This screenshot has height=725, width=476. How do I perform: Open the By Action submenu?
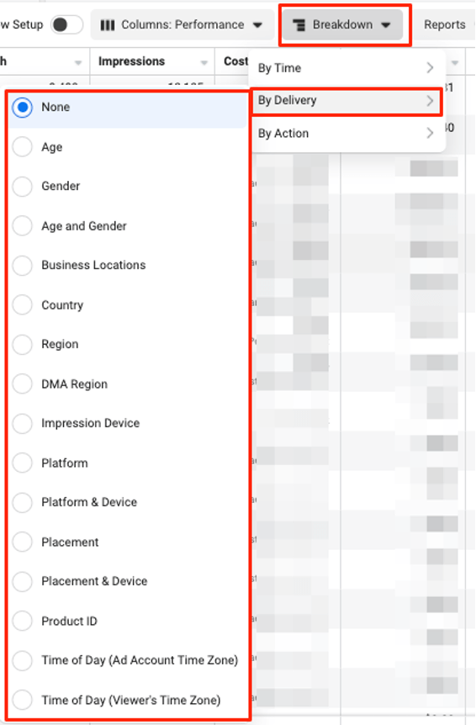[x=347, y=134]
